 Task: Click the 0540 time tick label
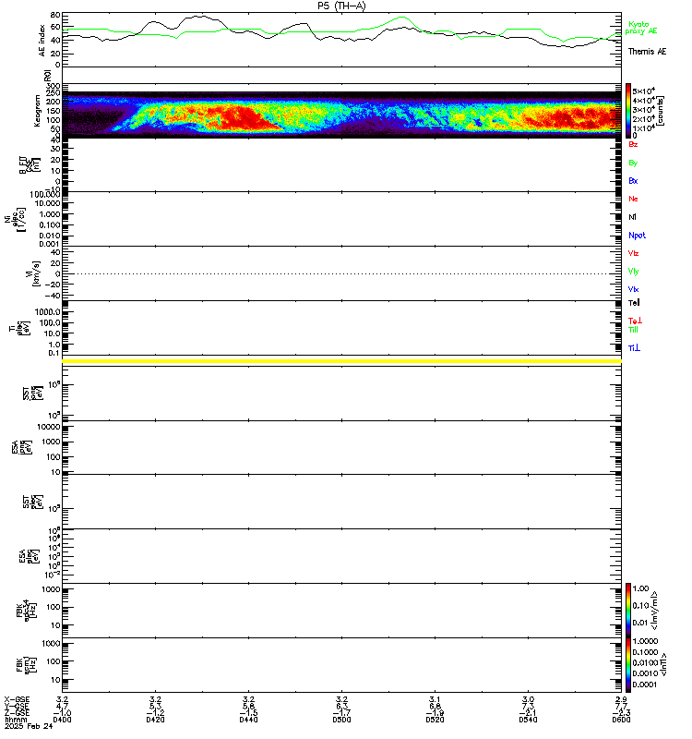[x=528, y=720]
